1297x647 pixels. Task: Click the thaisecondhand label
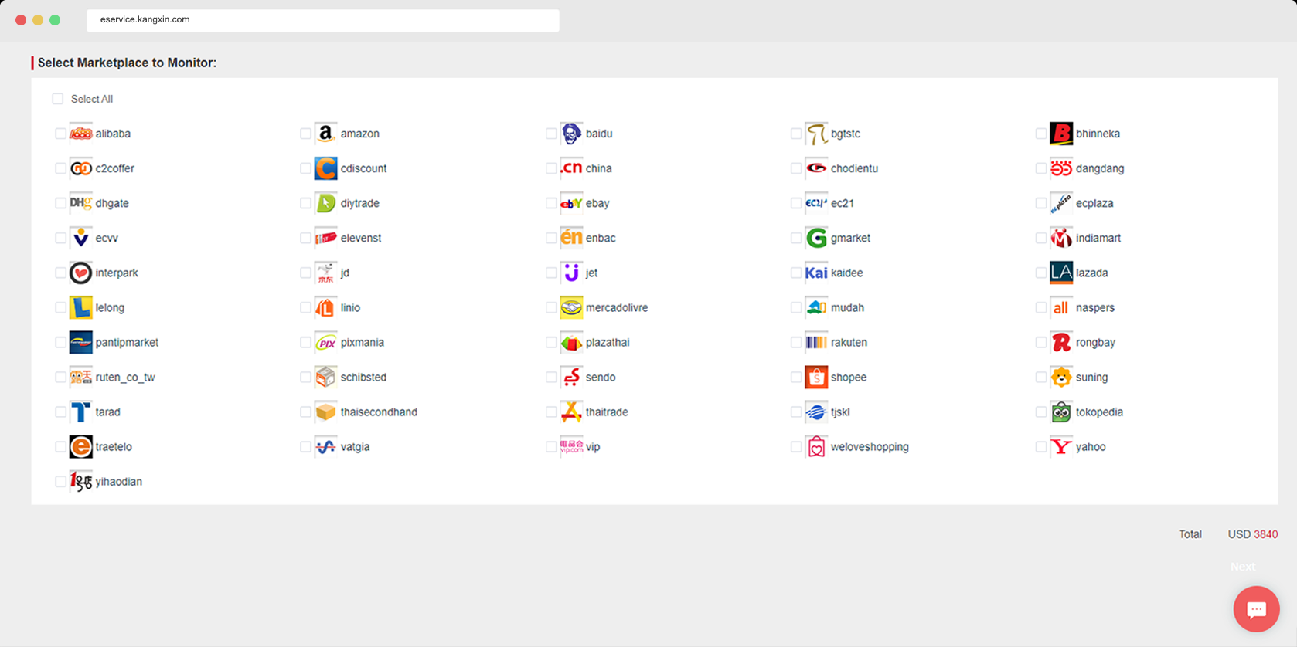click(x=379, y=412)
